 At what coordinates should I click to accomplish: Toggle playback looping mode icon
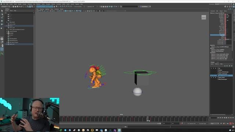click(221, 124)
